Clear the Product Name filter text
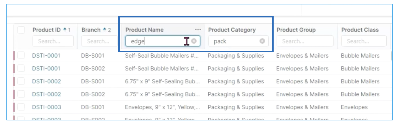This screenshot has height=124, width=400. click(194, 41)
